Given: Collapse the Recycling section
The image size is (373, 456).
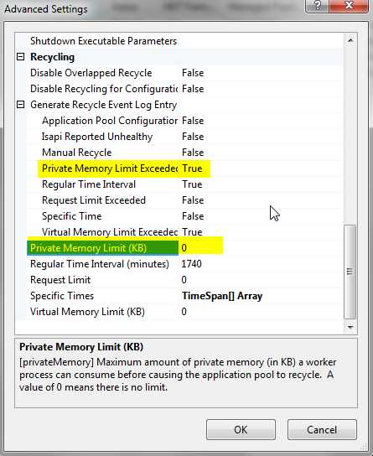Looking at the screenshot, I should click(21, 57).
